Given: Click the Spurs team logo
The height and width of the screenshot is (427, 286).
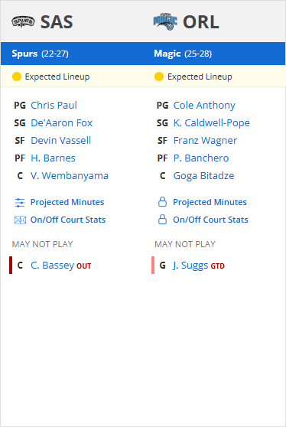Looking at the screenshot, I should 23,21.
